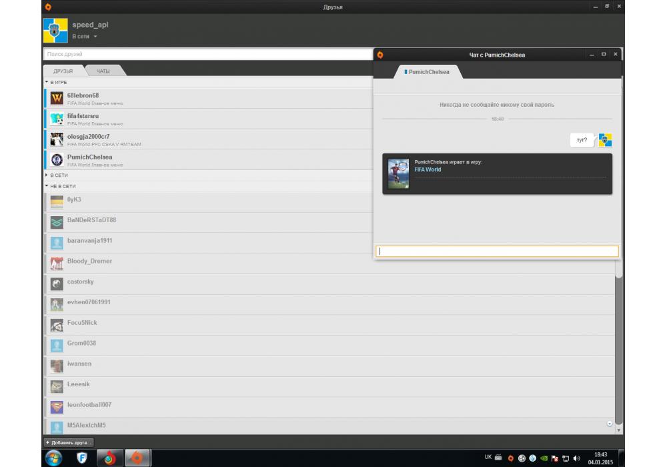Screen dimensions: 667x467
Task: Switch to the 'Чаты' tab
Action: pos(103,71)
